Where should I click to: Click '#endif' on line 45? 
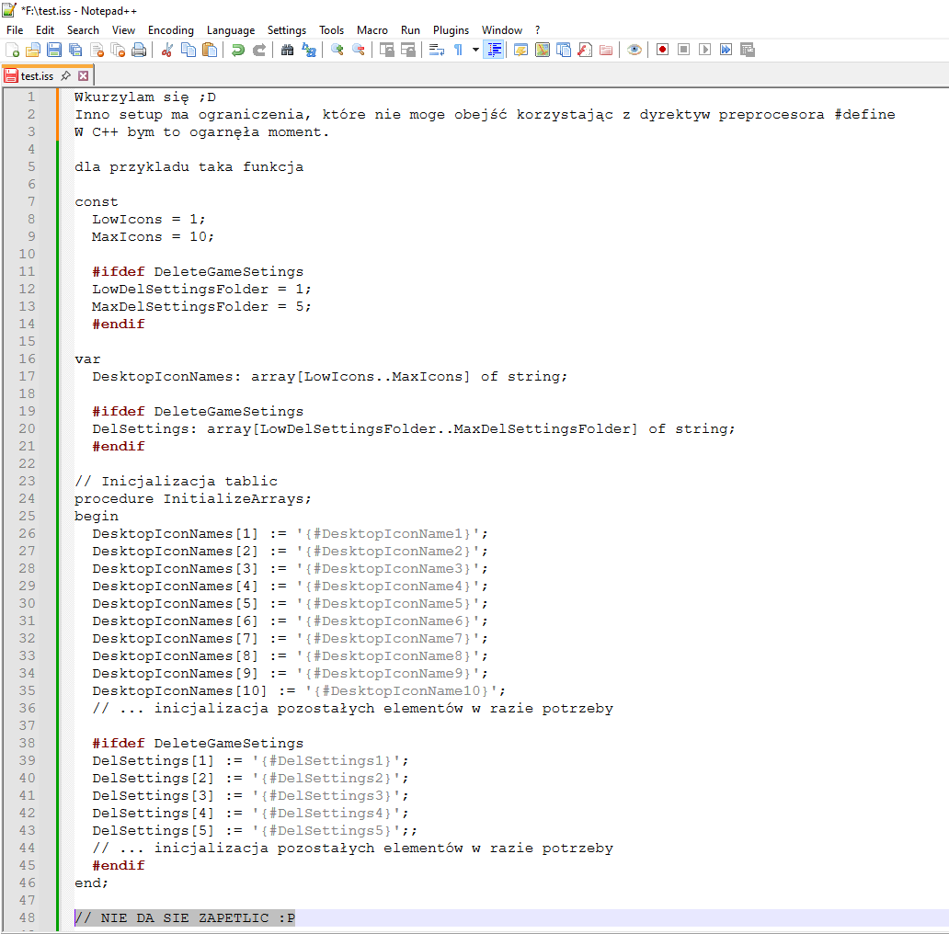pos(119,866)
